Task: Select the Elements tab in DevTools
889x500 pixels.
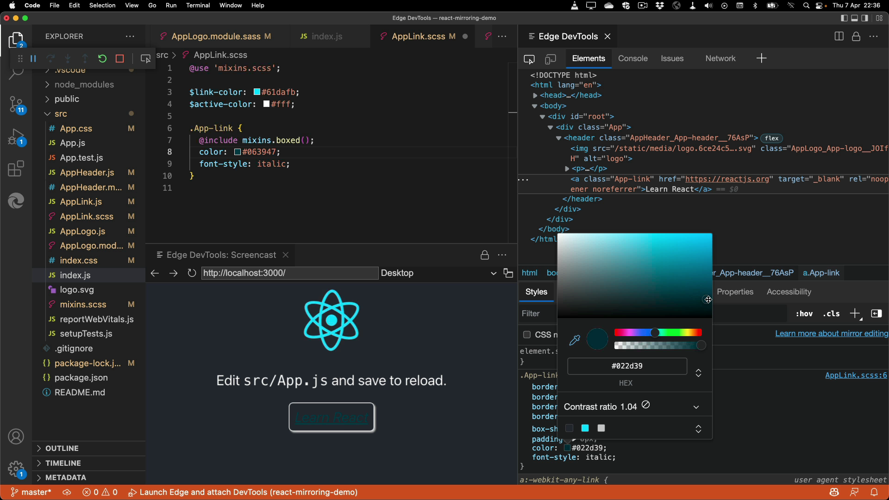Action: (588, 58)
